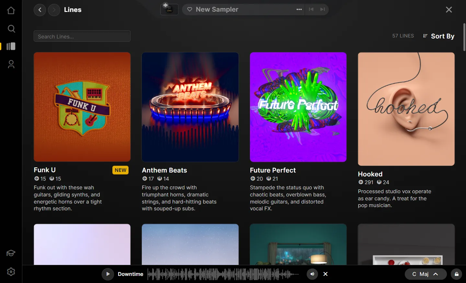Open the Hooked cover art
Image resolution: width=466 pixels, height=283 pixels.
tap(406, 109)
